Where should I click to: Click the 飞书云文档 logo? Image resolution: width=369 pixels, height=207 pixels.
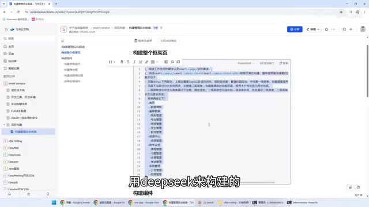[x=20, y=29]
